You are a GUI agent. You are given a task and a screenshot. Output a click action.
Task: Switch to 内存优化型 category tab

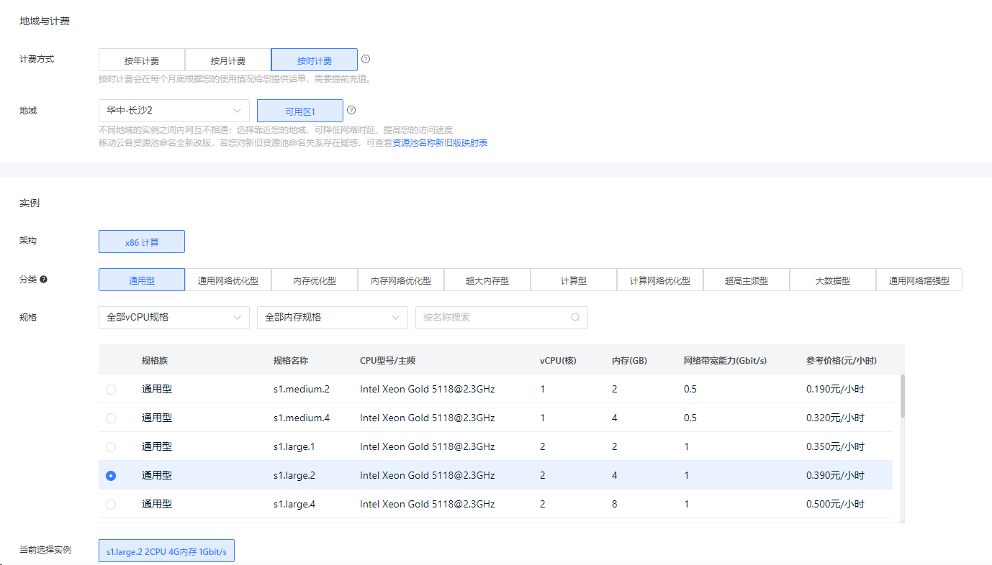pos(315,280)
